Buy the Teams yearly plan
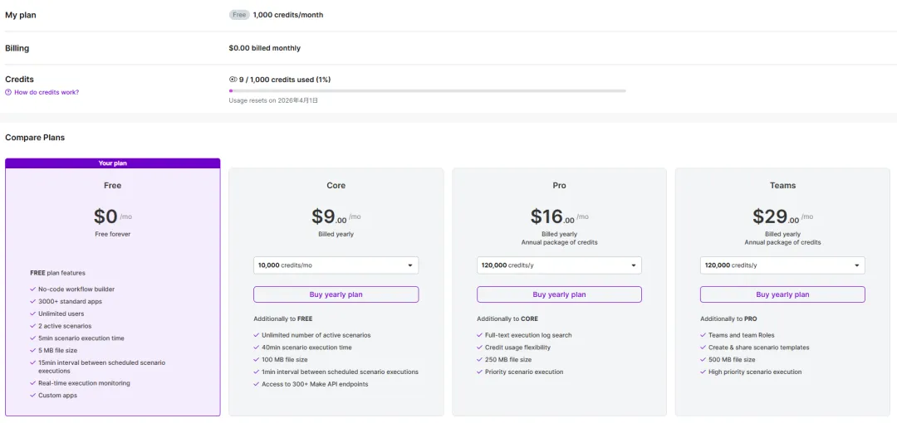Image resolution: width=897 pixels, height=423 pixels. click(782, 294)
